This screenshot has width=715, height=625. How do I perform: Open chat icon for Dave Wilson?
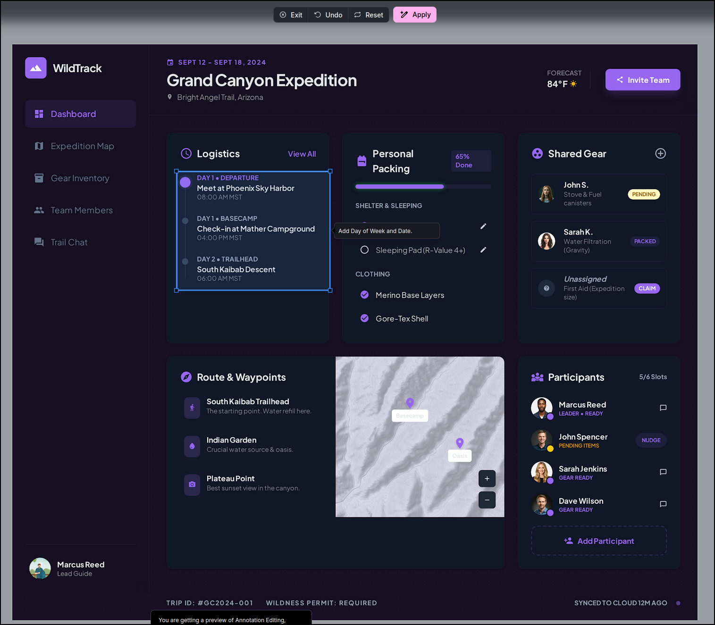(x=663, y=504)
